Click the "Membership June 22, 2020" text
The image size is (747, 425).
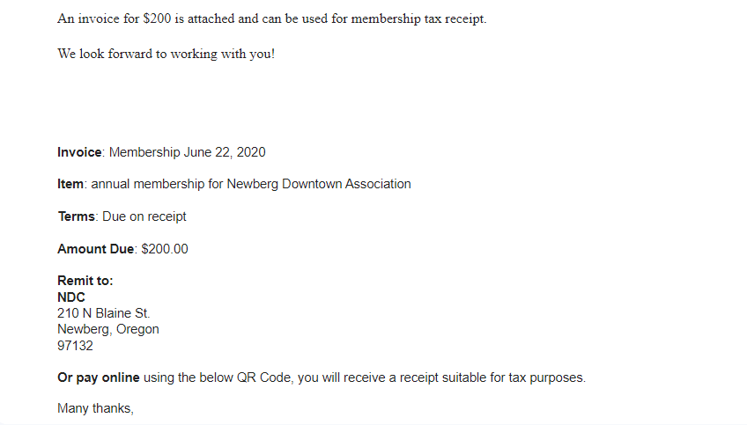pyautogui.click(x=188, y=152)
